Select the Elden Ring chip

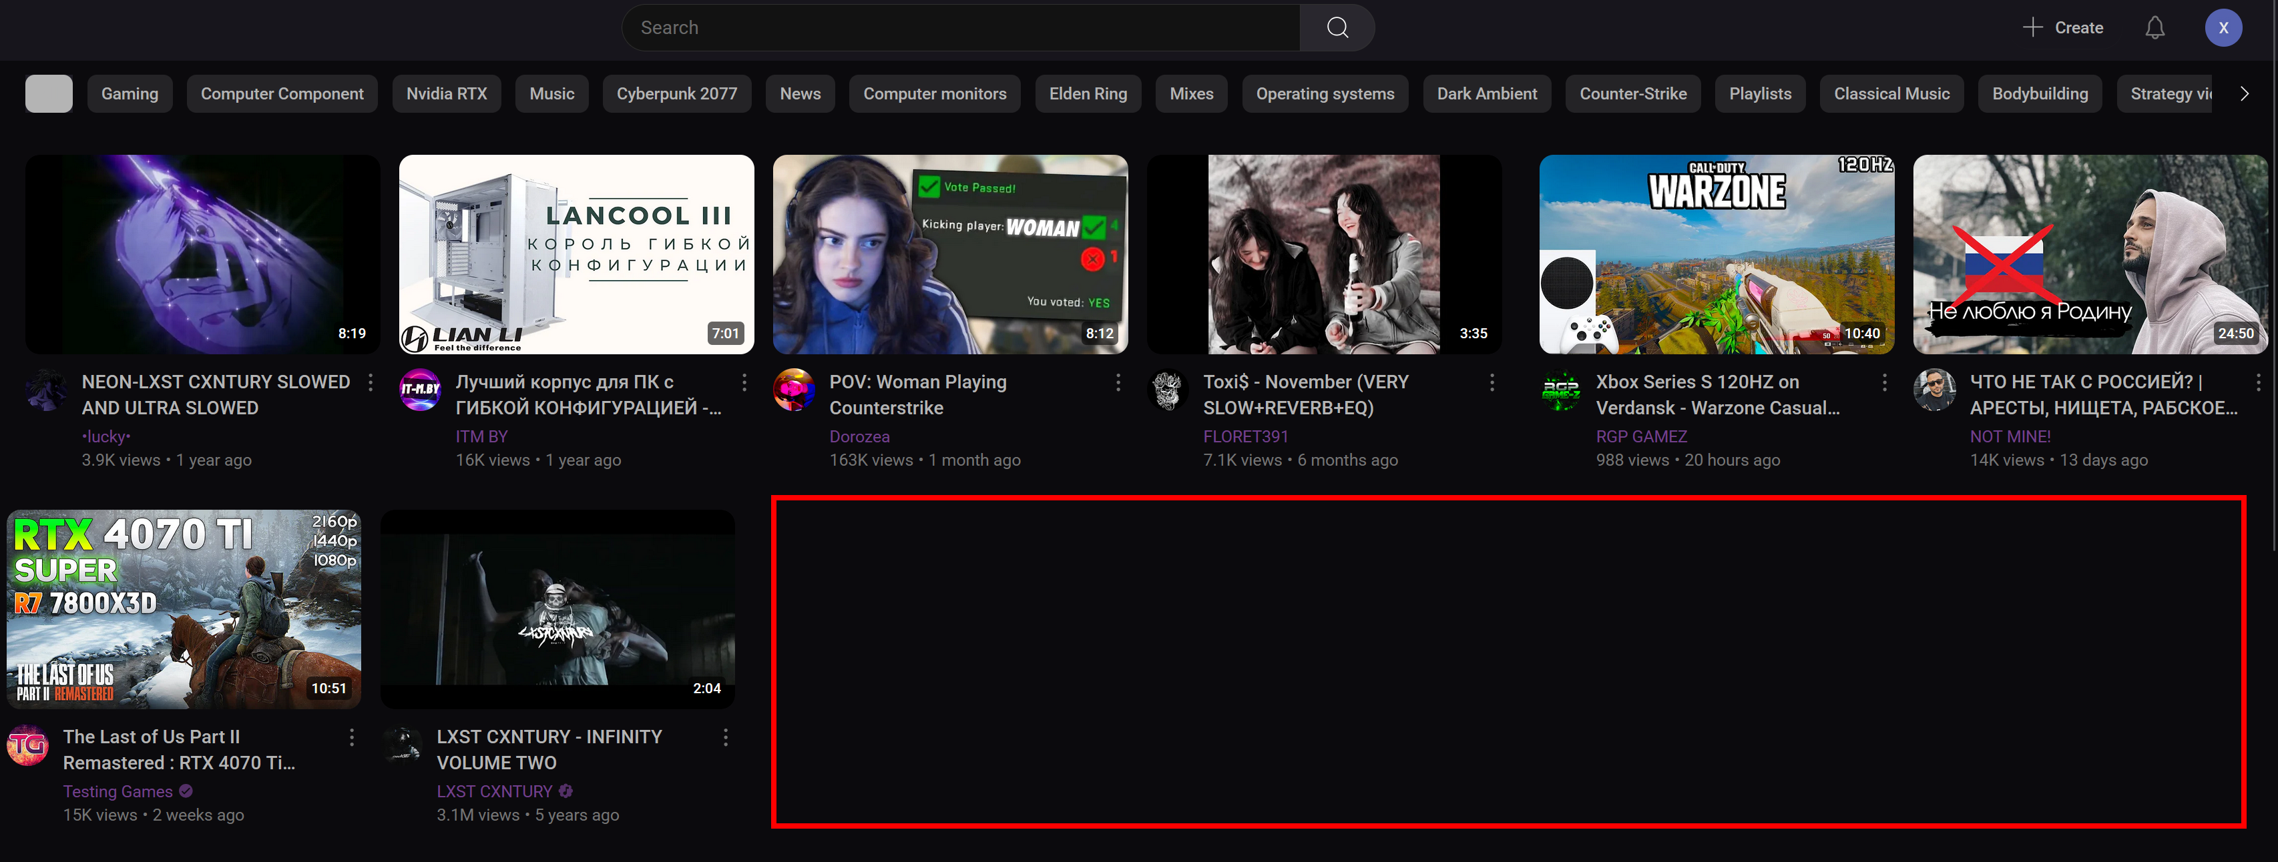(1088, 93)
